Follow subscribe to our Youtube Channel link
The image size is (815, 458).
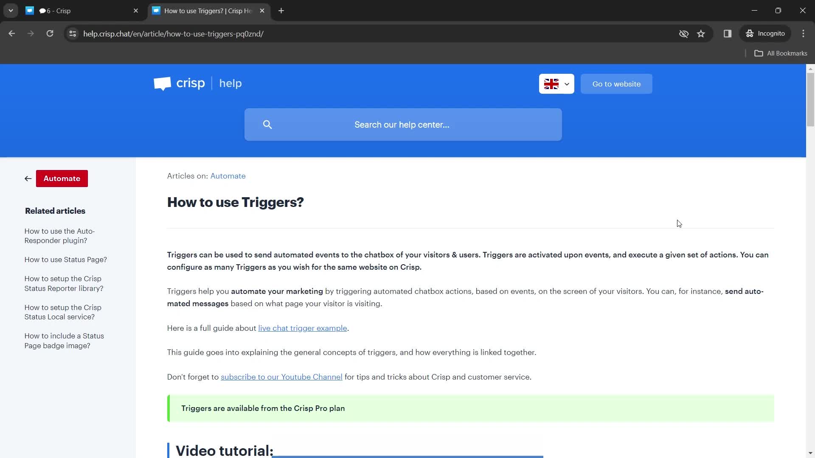click(281, 377)
